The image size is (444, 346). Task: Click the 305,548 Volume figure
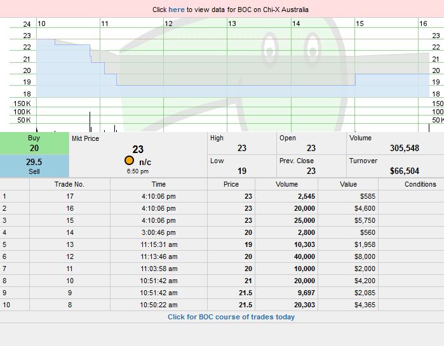404,149
